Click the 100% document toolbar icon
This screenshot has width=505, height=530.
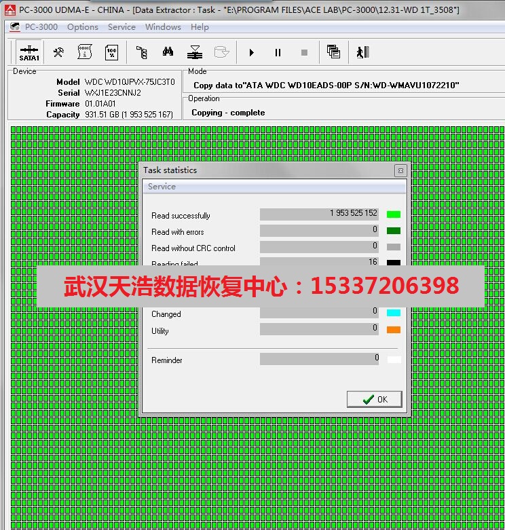pos(111,52)
